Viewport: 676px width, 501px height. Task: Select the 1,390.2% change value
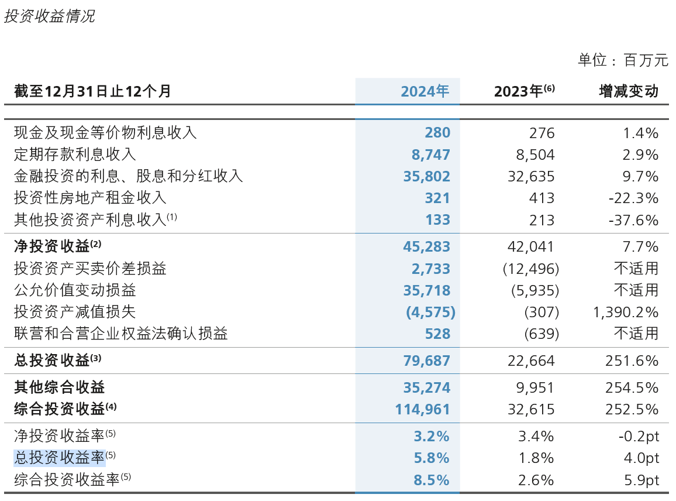pyautogui.click(x=626, y=312)
